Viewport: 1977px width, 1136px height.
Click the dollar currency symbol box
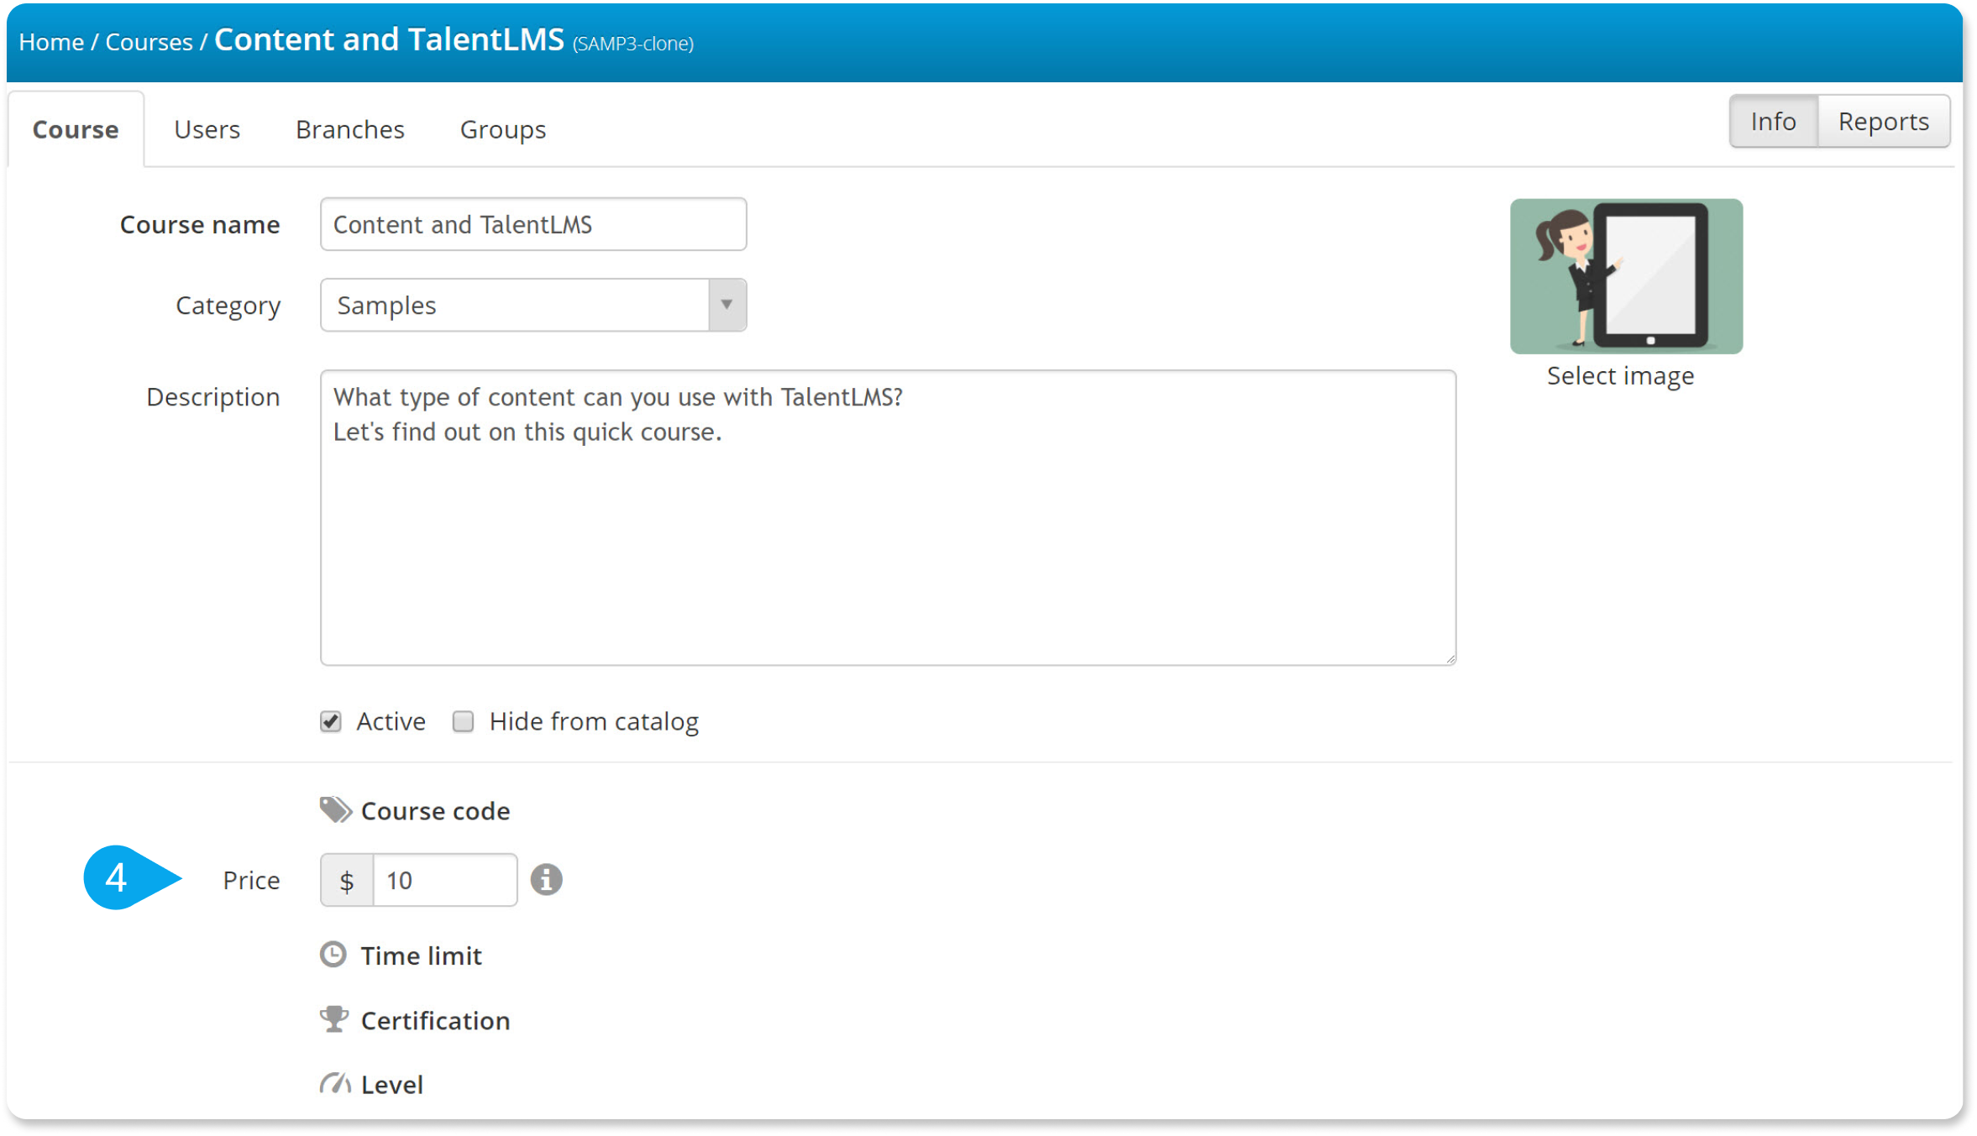click(x=347, y=880)
